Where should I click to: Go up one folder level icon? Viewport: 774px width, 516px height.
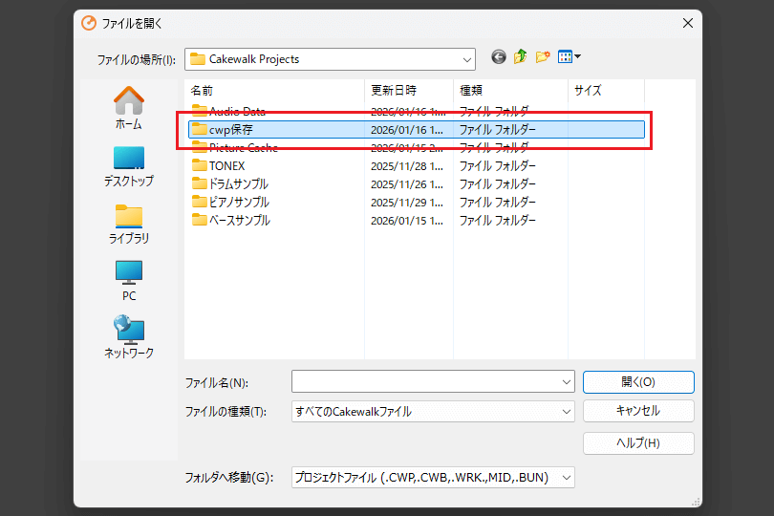521,57
